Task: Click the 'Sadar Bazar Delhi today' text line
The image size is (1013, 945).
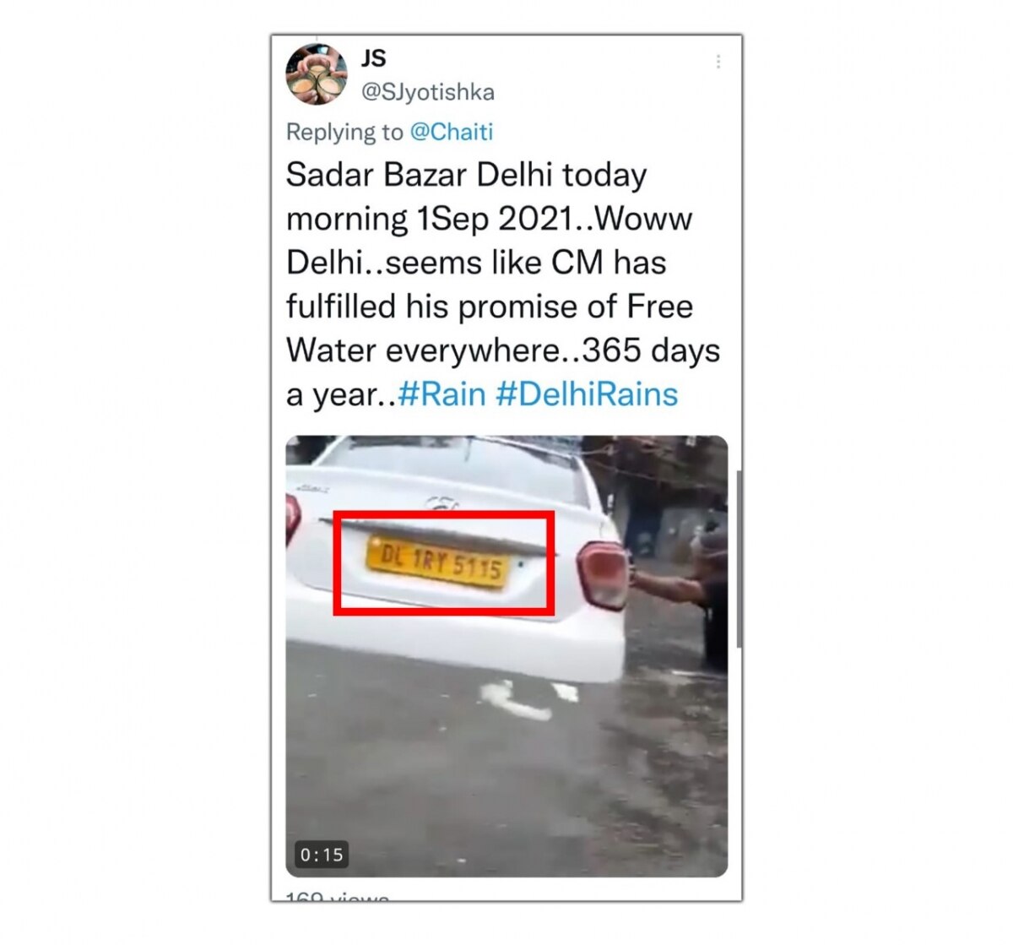Action: pyautogui.click(x=466, y=175)
